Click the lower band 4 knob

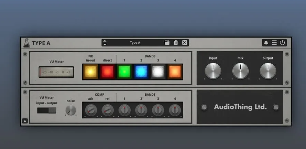point(175,110)
